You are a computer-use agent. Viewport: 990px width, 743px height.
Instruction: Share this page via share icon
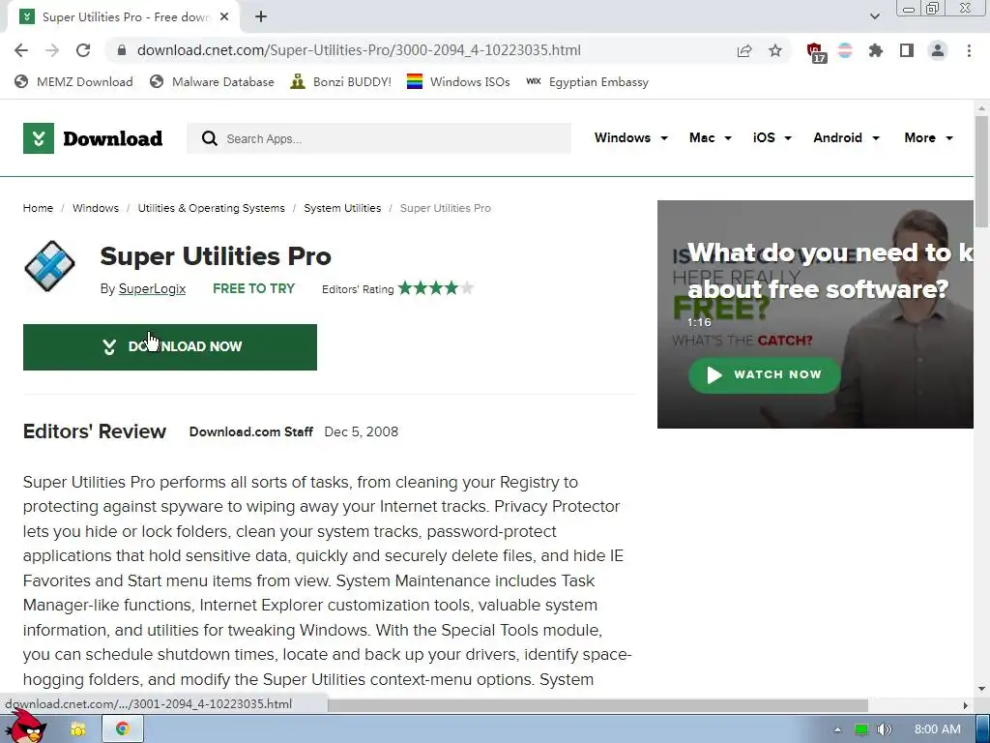pos(744,50)
